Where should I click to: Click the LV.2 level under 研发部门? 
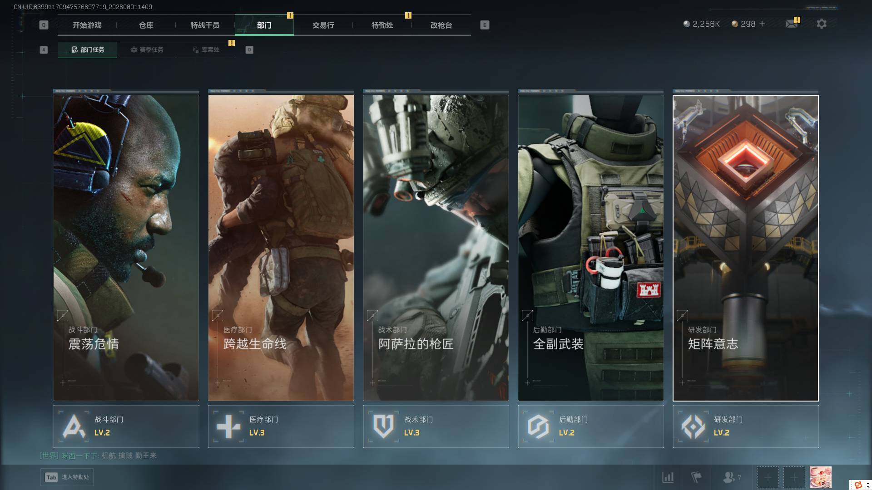click(x=722, y=433)
